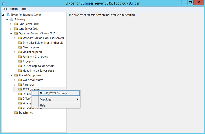The height and width of the screenshot is (134, 205).
Task: Click the SQL Server stores folder icon
Action: coord(20,80)
